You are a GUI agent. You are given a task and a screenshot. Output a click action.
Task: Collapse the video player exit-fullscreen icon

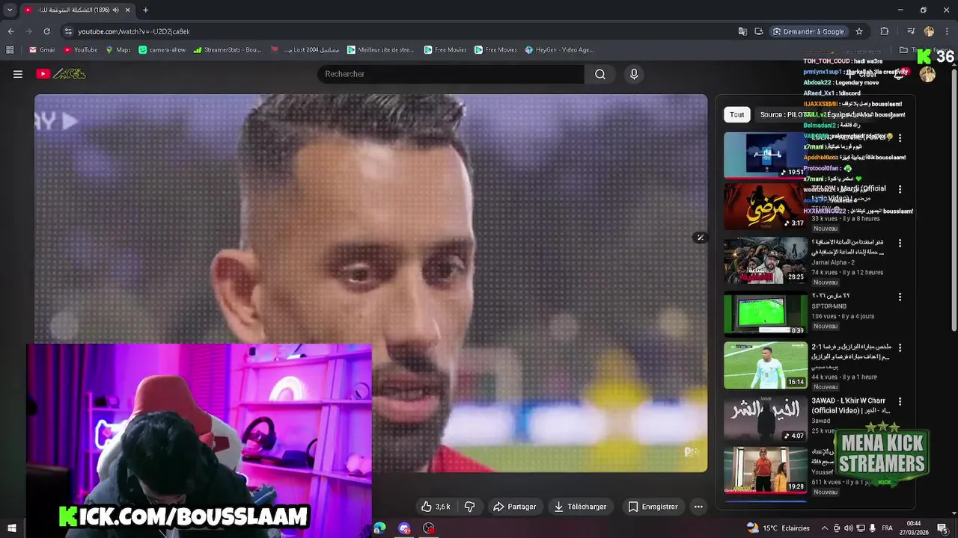point(700,238)
